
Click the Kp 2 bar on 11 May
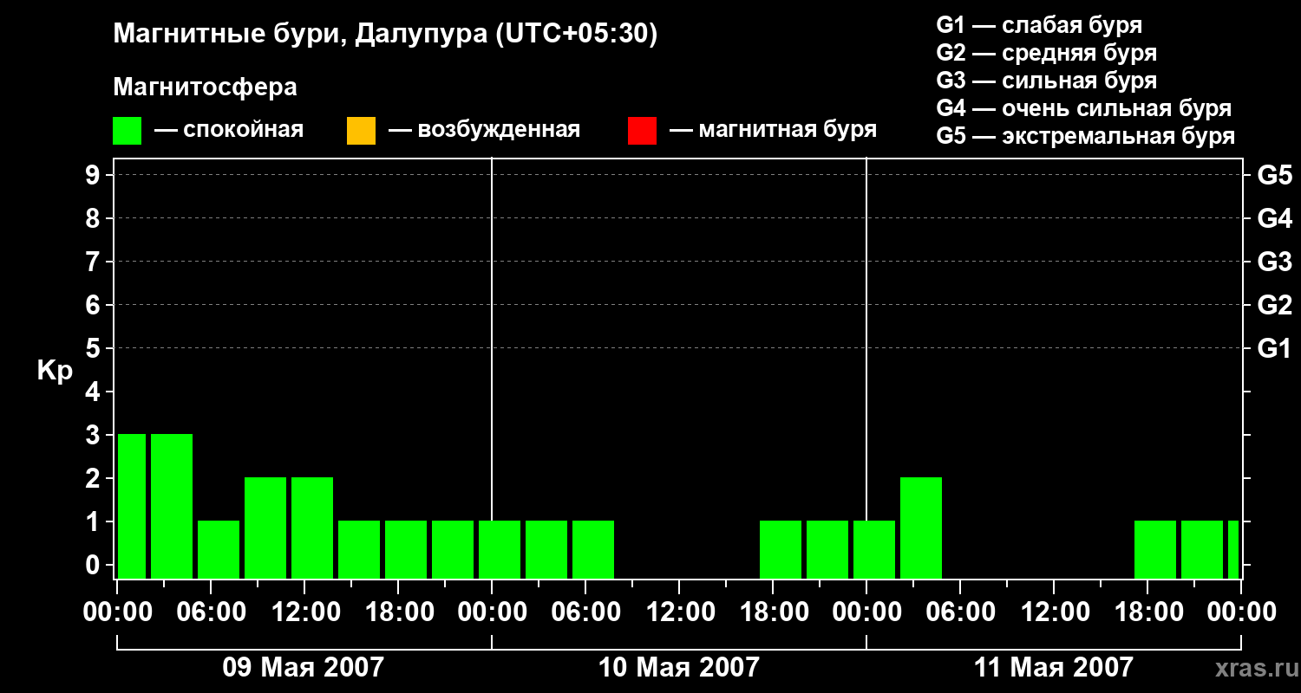tap(921, 528)
